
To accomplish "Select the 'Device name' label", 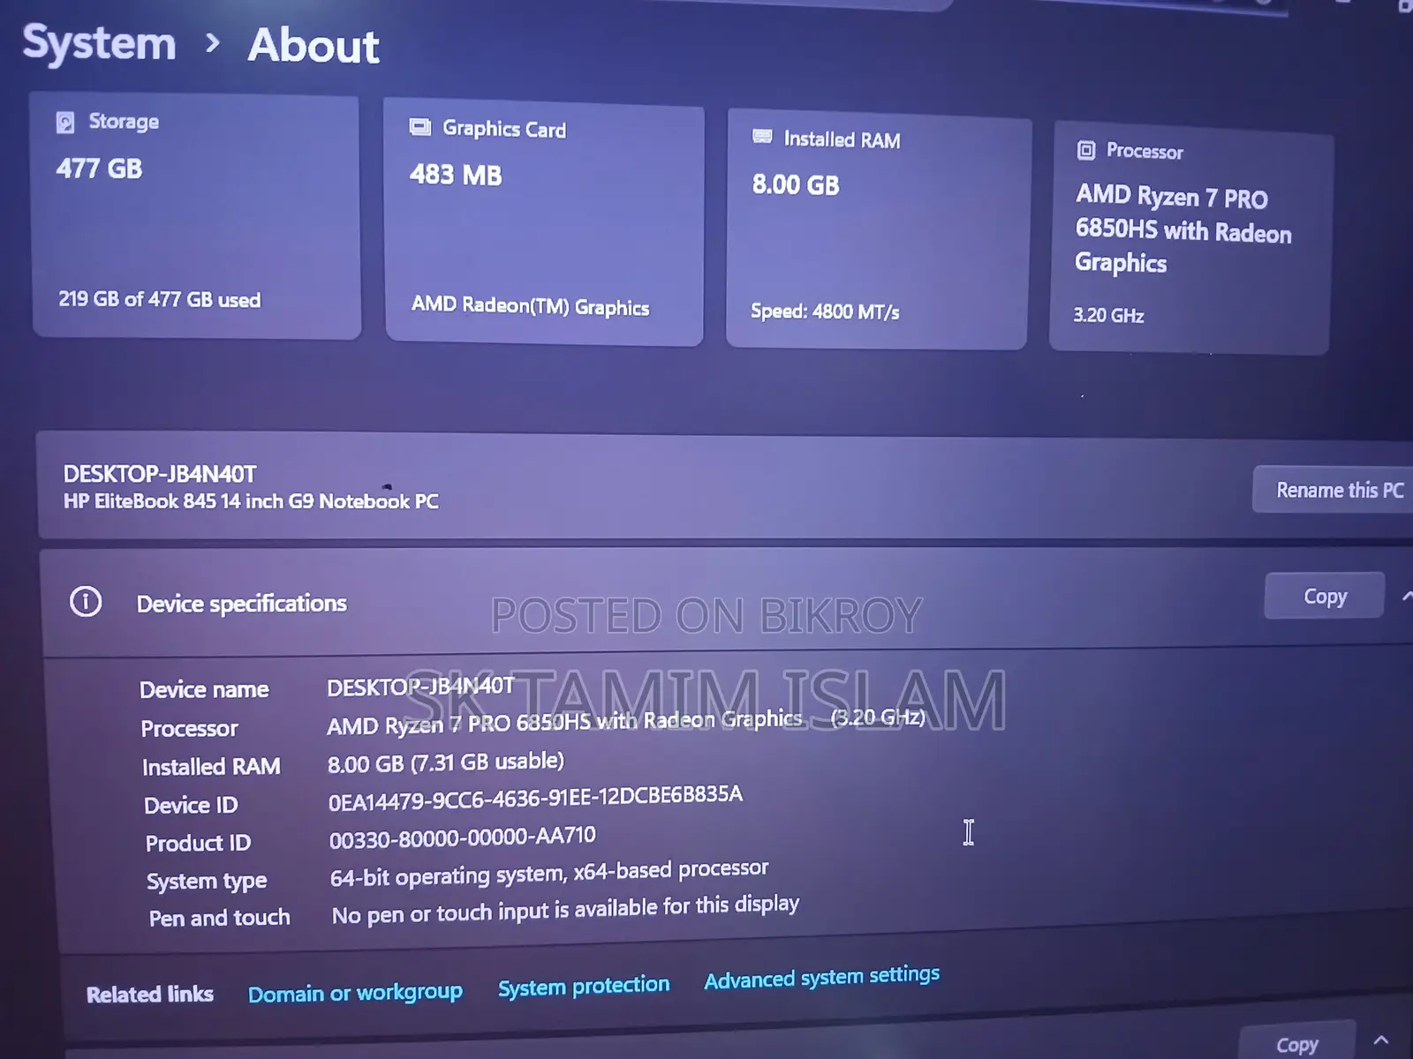I will coord(204,689).
